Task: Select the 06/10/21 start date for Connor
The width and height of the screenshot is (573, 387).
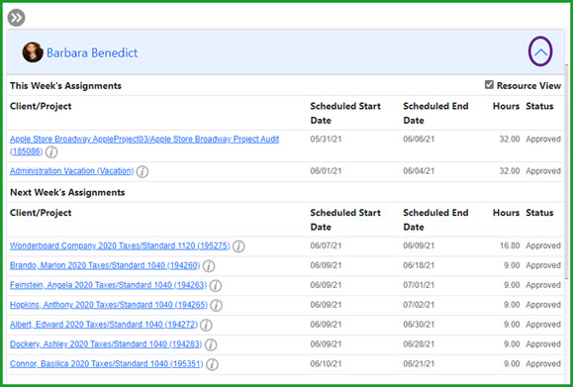Action: pyautogui.click(x=326, y=364)
